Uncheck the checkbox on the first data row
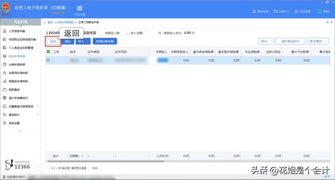 click(x=48, y=60)
